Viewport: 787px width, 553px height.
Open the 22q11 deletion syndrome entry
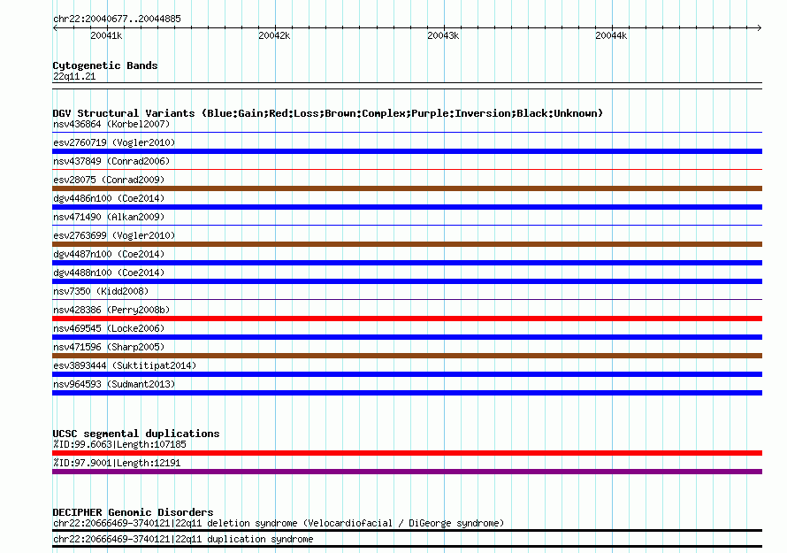[x=279, y=524]
